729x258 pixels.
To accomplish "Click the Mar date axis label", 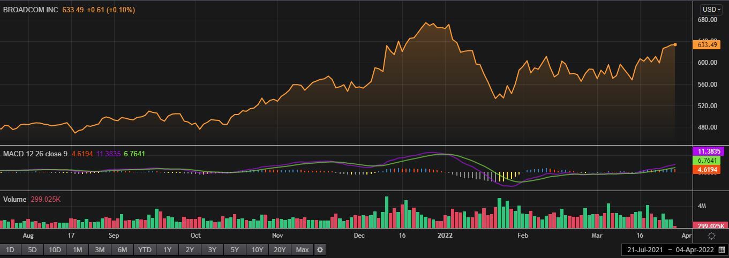I will (597, 236).
